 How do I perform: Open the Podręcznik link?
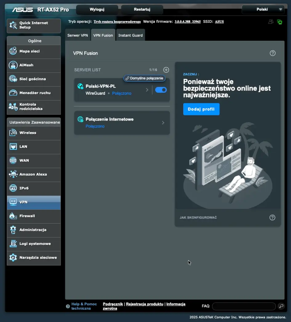click(x=113, y=304)
